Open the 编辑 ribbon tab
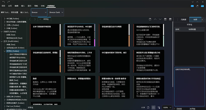The width and height of the screenshot is (206, 110). point(16,6)
